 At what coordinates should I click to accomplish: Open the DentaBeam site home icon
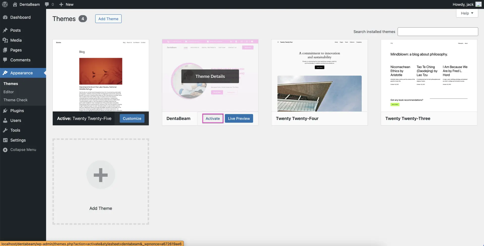(15, 4)
